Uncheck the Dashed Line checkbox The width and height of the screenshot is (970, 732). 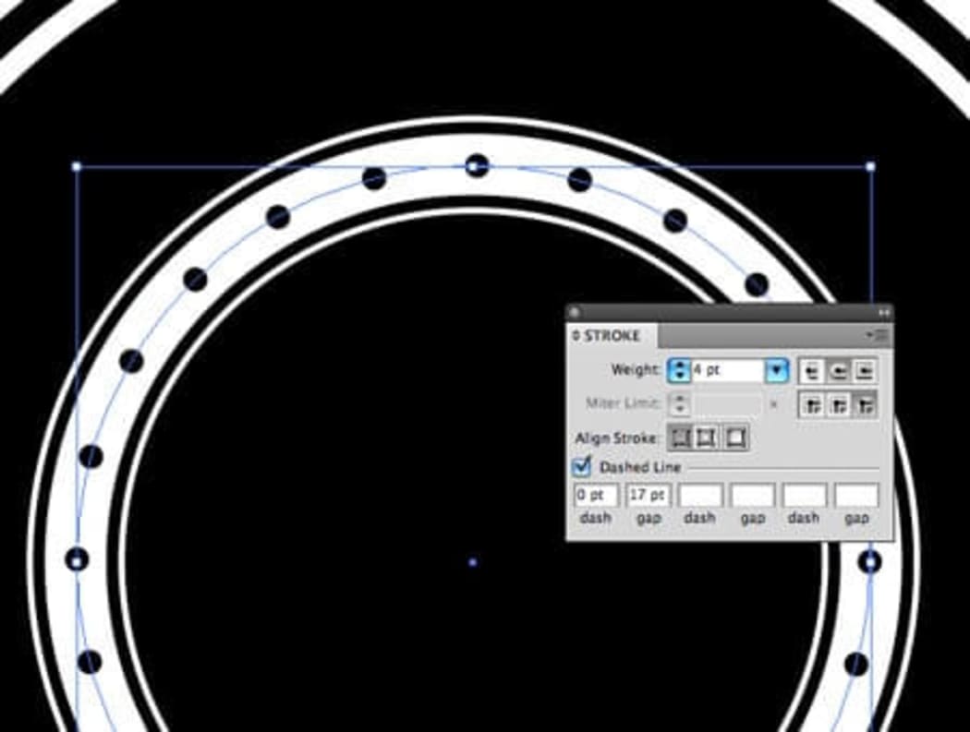[581, 467]
